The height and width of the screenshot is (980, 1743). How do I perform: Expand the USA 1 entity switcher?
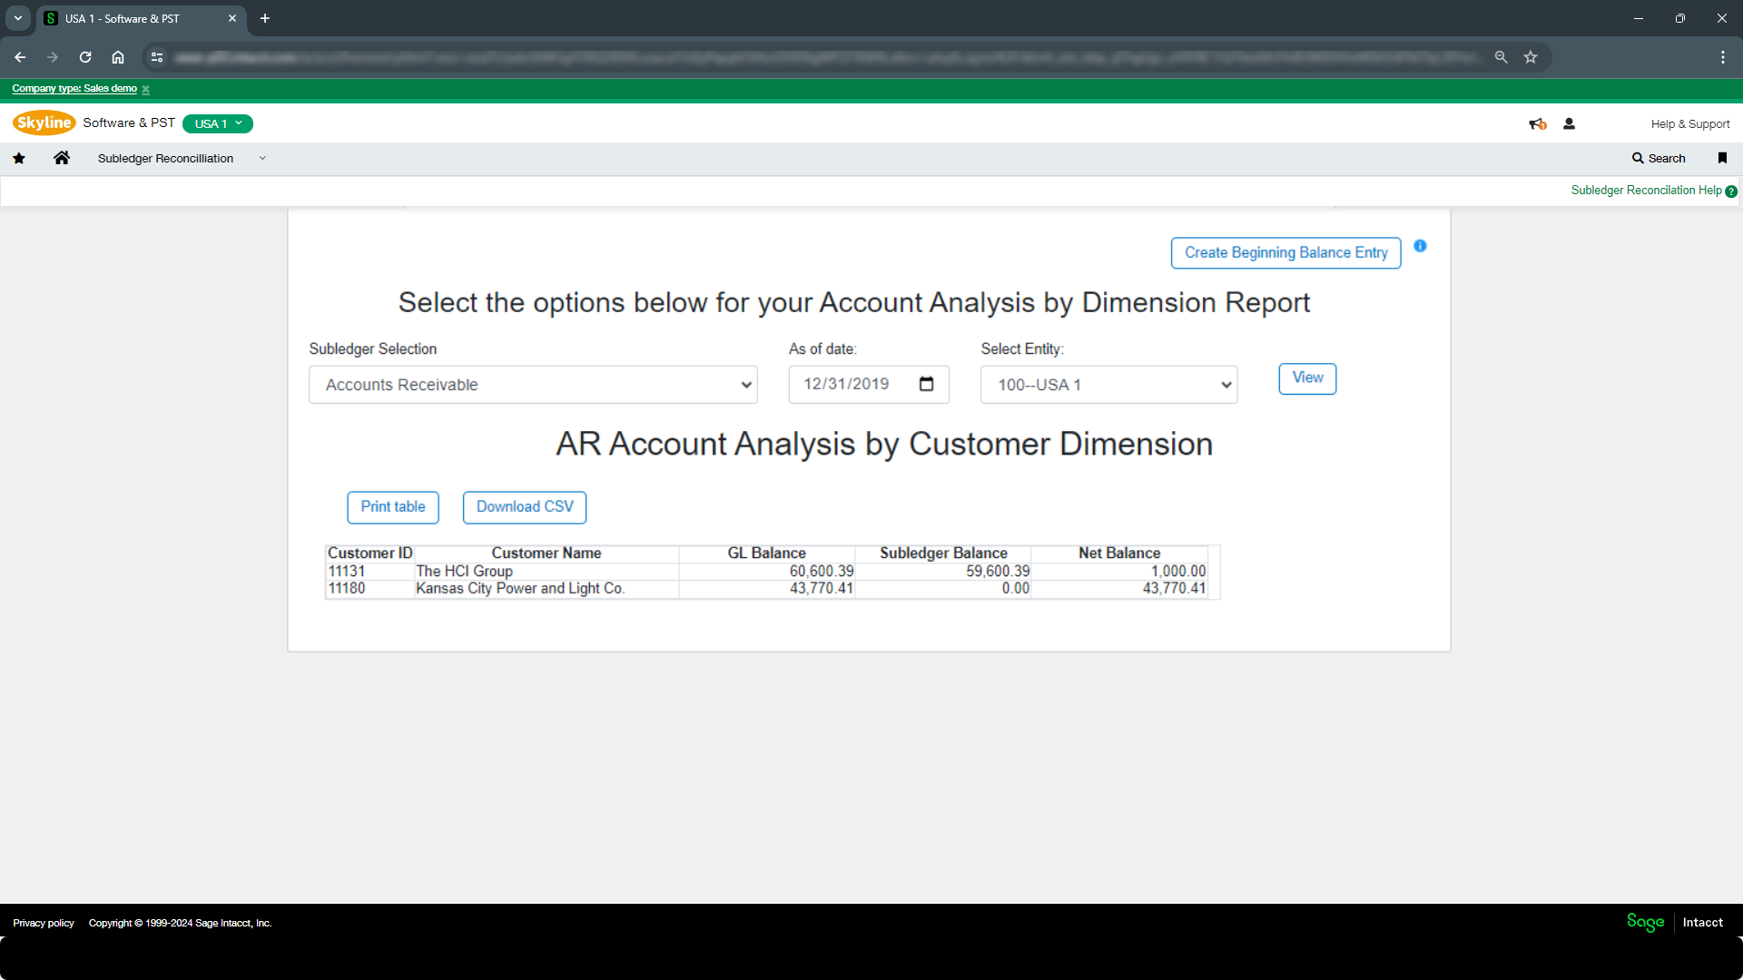click(218, 123)
